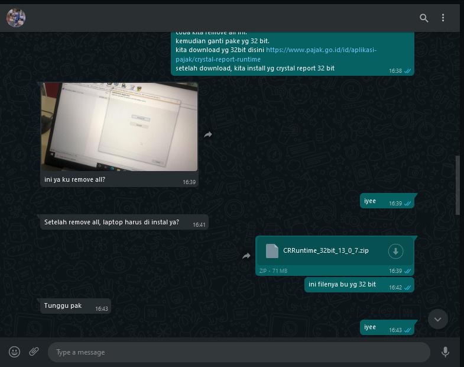This screenshot has width=464, height=367.
Task: Click read ticks on the 16:38 message
Action: point(407,71)
